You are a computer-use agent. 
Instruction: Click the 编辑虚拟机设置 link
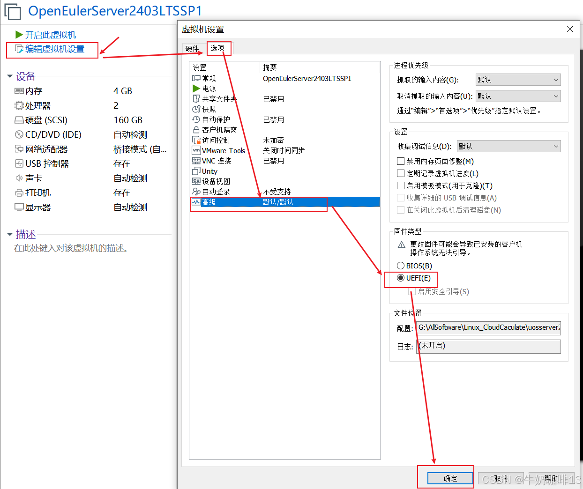[55, 49]
